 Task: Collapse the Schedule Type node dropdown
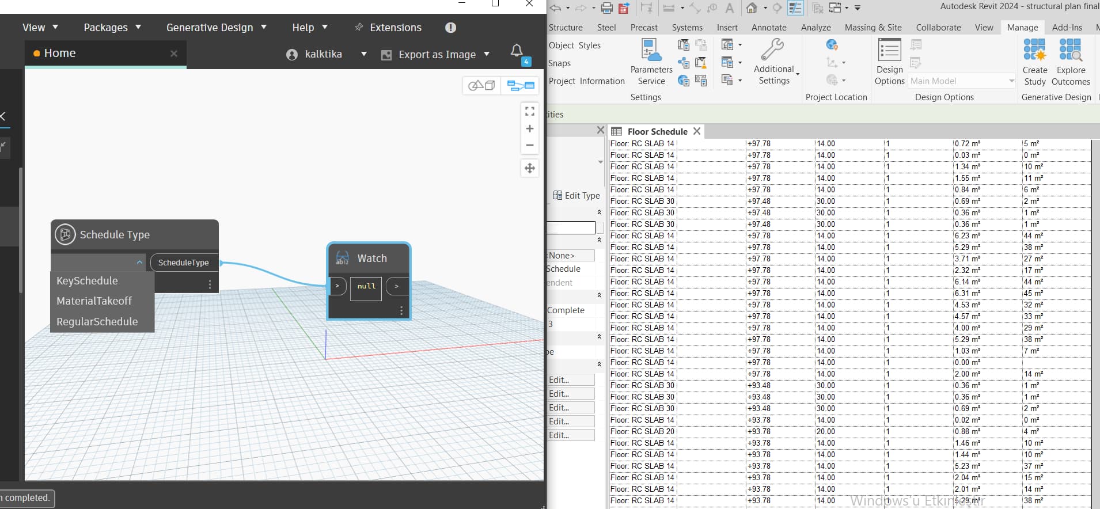(x=139, y=263)
